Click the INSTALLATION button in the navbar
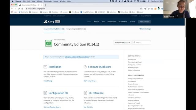This screenshot has width=196, height=110. tap(144, 22)
